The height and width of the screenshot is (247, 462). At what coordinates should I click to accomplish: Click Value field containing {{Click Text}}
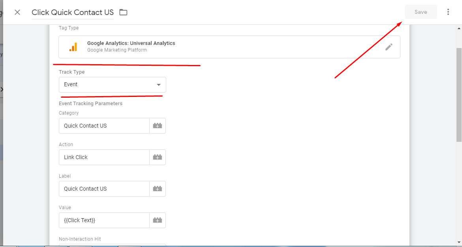pyautogui.click(x=104, y=220)
